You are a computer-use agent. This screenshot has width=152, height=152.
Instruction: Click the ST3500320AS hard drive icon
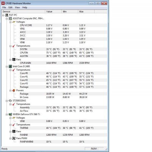(10, 101)
